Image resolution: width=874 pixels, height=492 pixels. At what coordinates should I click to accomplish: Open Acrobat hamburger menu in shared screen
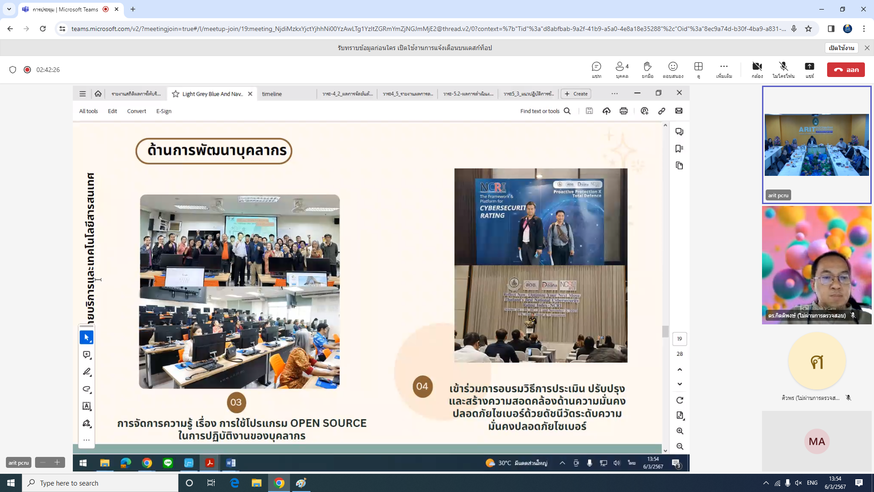click(x=82, y=94)
